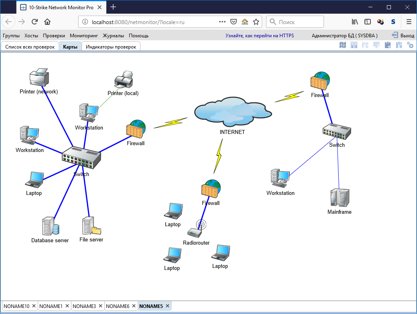Screen dimensions: 417x314
Task: Click the server list toolbar icon
Action: (x=354, y=45)
